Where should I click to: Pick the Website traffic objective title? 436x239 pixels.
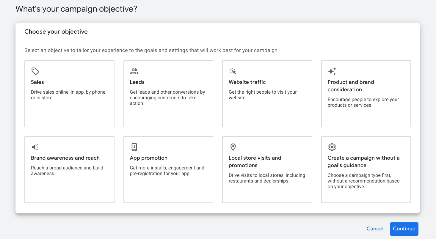(247, 82)
